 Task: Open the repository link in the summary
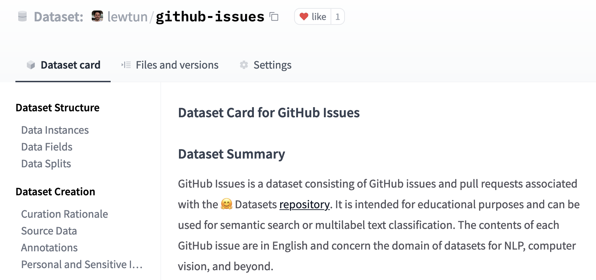tap(304, 204)
